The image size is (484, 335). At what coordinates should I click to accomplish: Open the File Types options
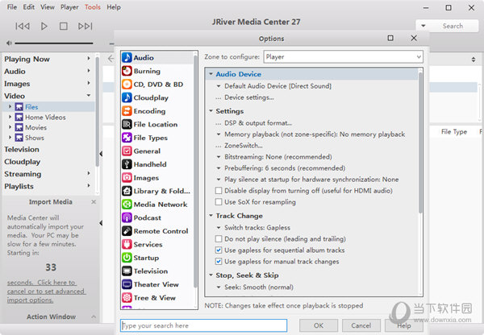tap(157, 138)
